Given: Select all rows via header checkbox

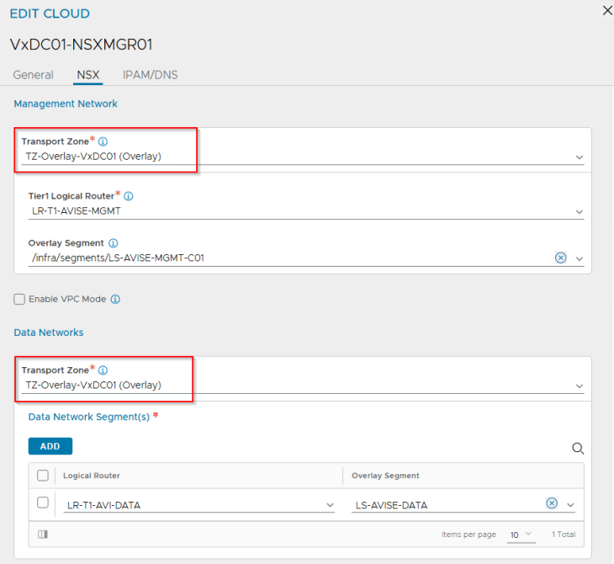Looking at the screenshot, I should 43,476.
